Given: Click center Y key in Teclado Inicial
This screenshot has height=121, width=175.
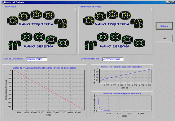Looking at the screenshot, I should (36, 14).
